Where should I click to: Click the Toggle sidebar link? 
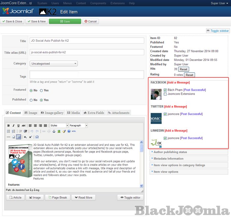point(217,31)
